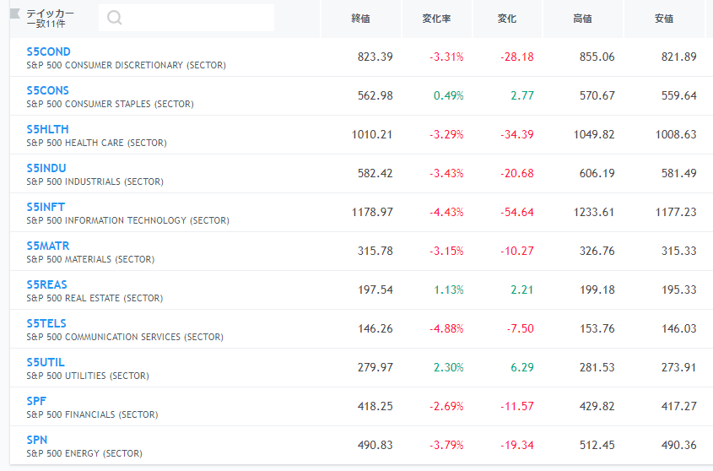Select the SPN energy sector ticker

click(37, 440)
